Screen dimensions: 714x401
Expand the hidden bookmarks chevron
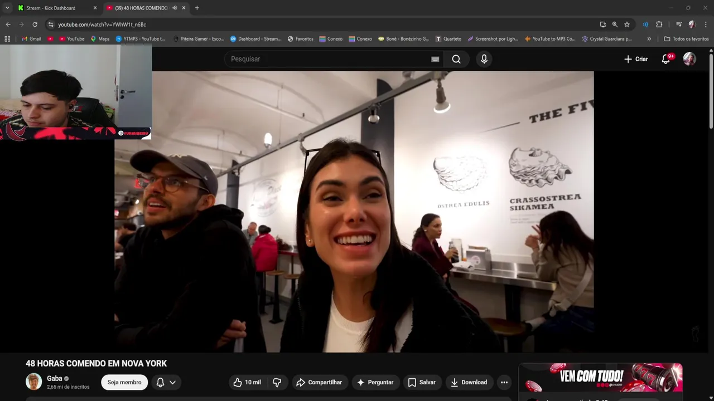pos(649,39)
